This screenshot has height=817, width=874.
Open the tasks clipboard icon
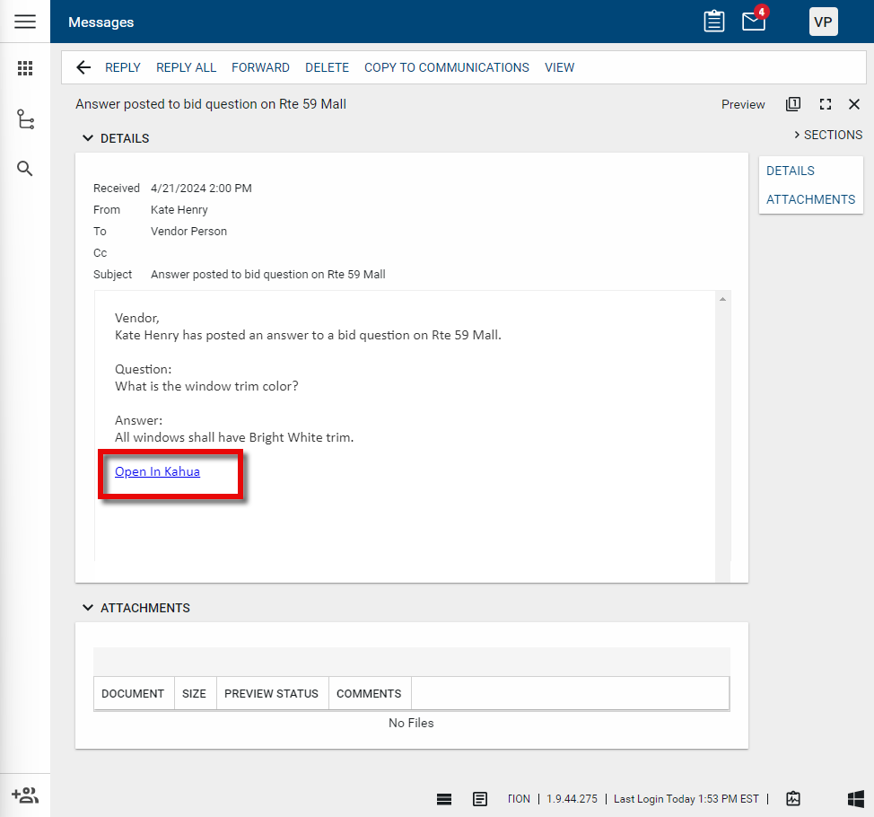point(713,22)
